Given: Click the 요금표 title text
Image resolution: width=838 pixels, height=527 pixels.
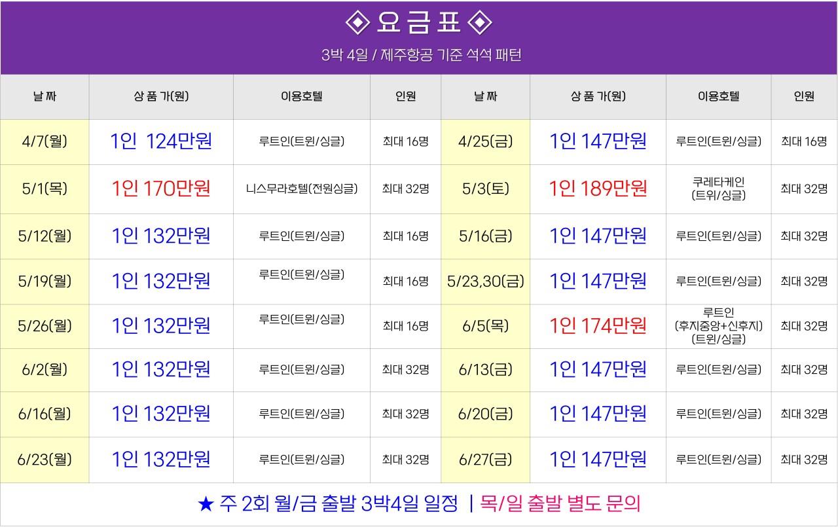Looking at the screenshot, I should (x=419, y=24).
